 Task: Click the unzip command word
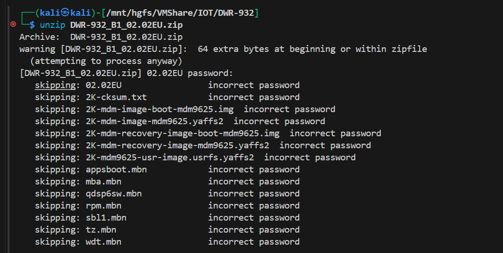pos(52,25)
